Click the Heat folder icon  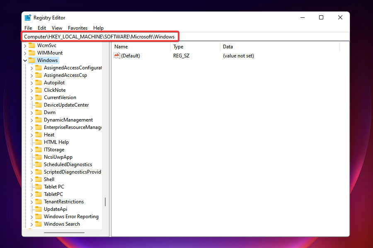[x=39, y=135]
